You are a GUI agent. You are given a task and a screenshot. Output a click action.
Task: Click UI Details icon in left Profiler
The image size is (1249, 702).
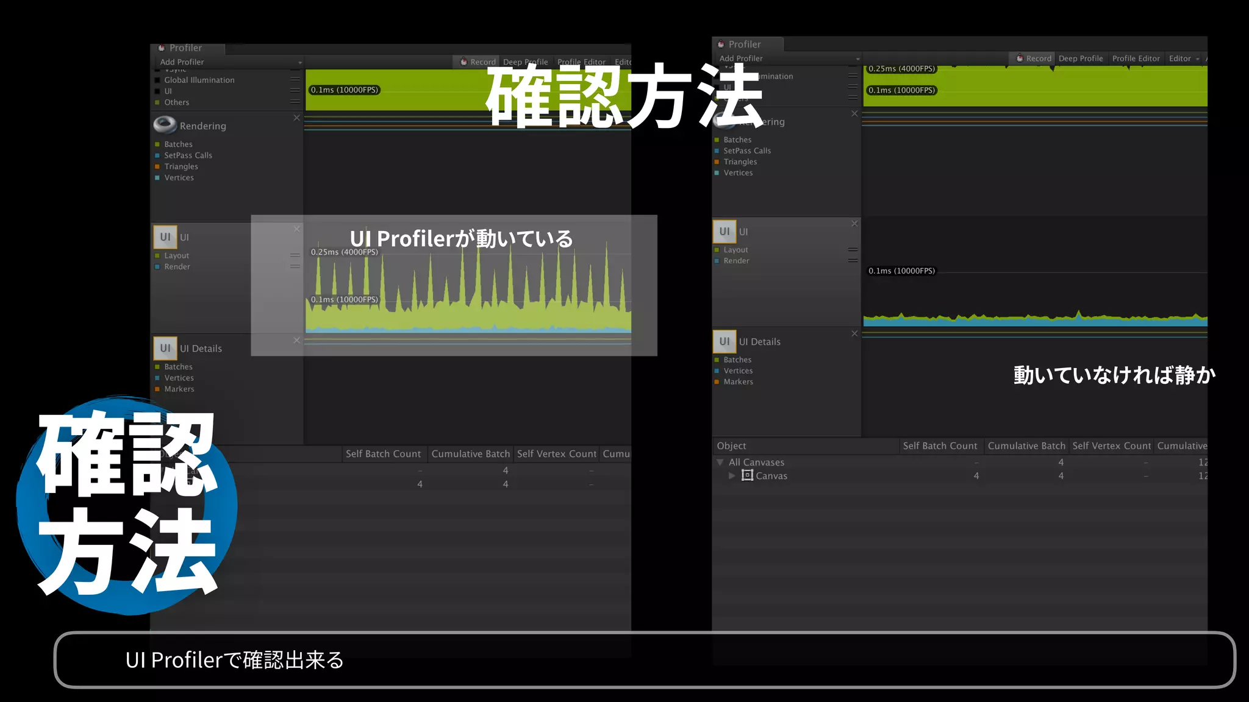point(165,348)
